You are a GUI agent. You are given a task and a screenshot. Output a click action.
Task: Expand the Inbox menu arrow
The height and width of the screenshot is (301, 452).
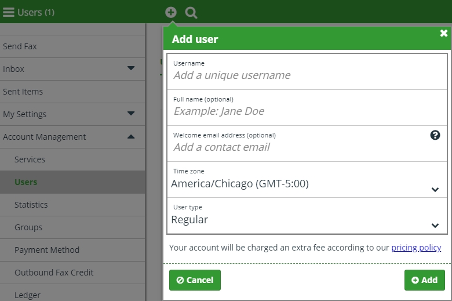click(131, 68)
